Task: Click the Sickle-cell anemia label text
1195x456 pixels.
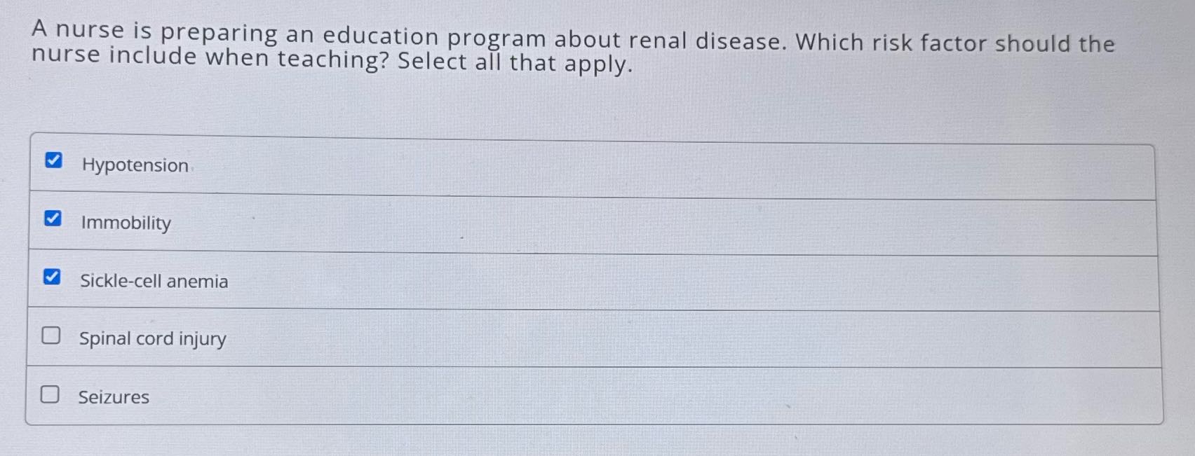Action: (x=154, y=282)
